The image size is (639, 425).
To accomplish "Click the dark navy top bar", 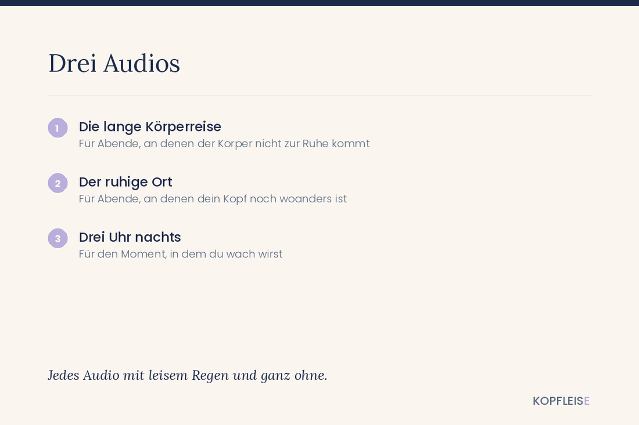I will coord(319,3).
